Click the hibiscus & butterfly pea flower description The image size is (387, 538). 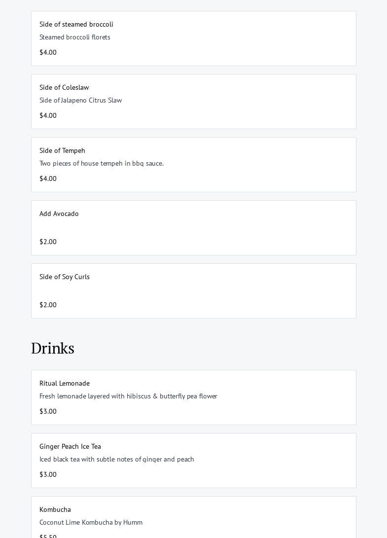pyautogui.click(x=128, y=396)
